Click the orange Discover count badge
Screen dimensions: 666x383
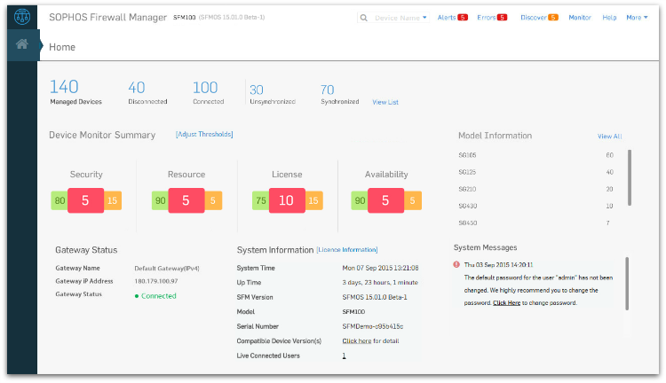552,18
